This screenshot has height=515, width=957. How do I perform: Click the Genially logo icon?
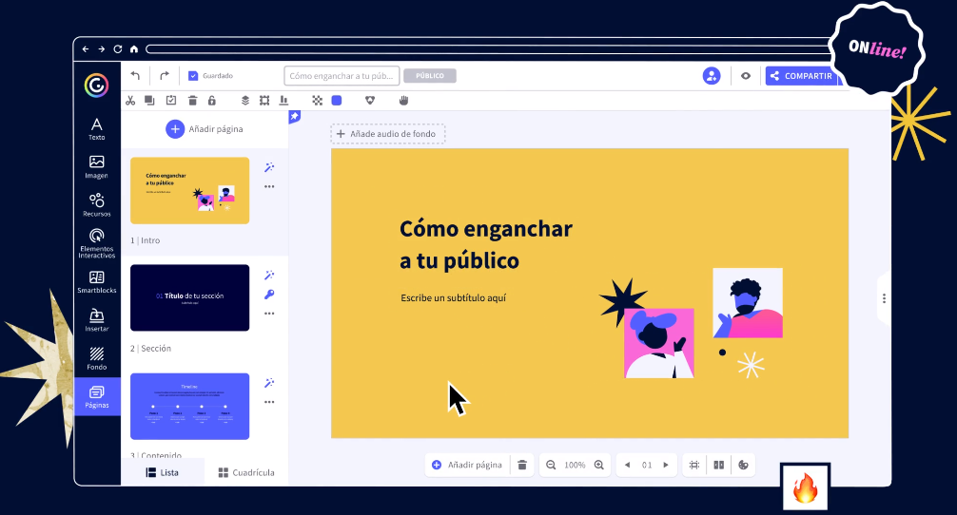click(x=96, y=86)
